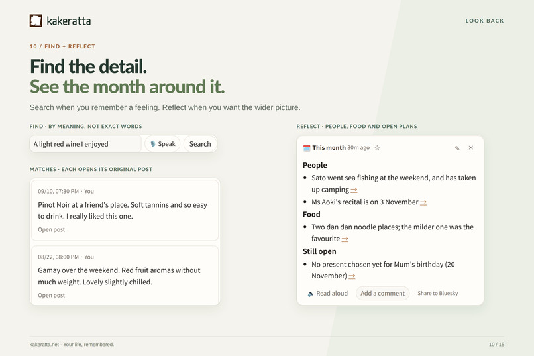The width and height of the screenshot is (534, 356).
Task: Follow arrow link after dan dan noodle item
Action: pyautogui.click(x=345, y=239)
